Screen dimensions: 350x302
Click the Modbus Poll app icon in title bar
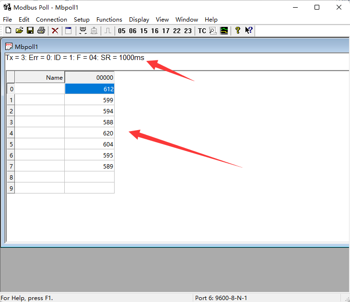(x=7, y=7)
